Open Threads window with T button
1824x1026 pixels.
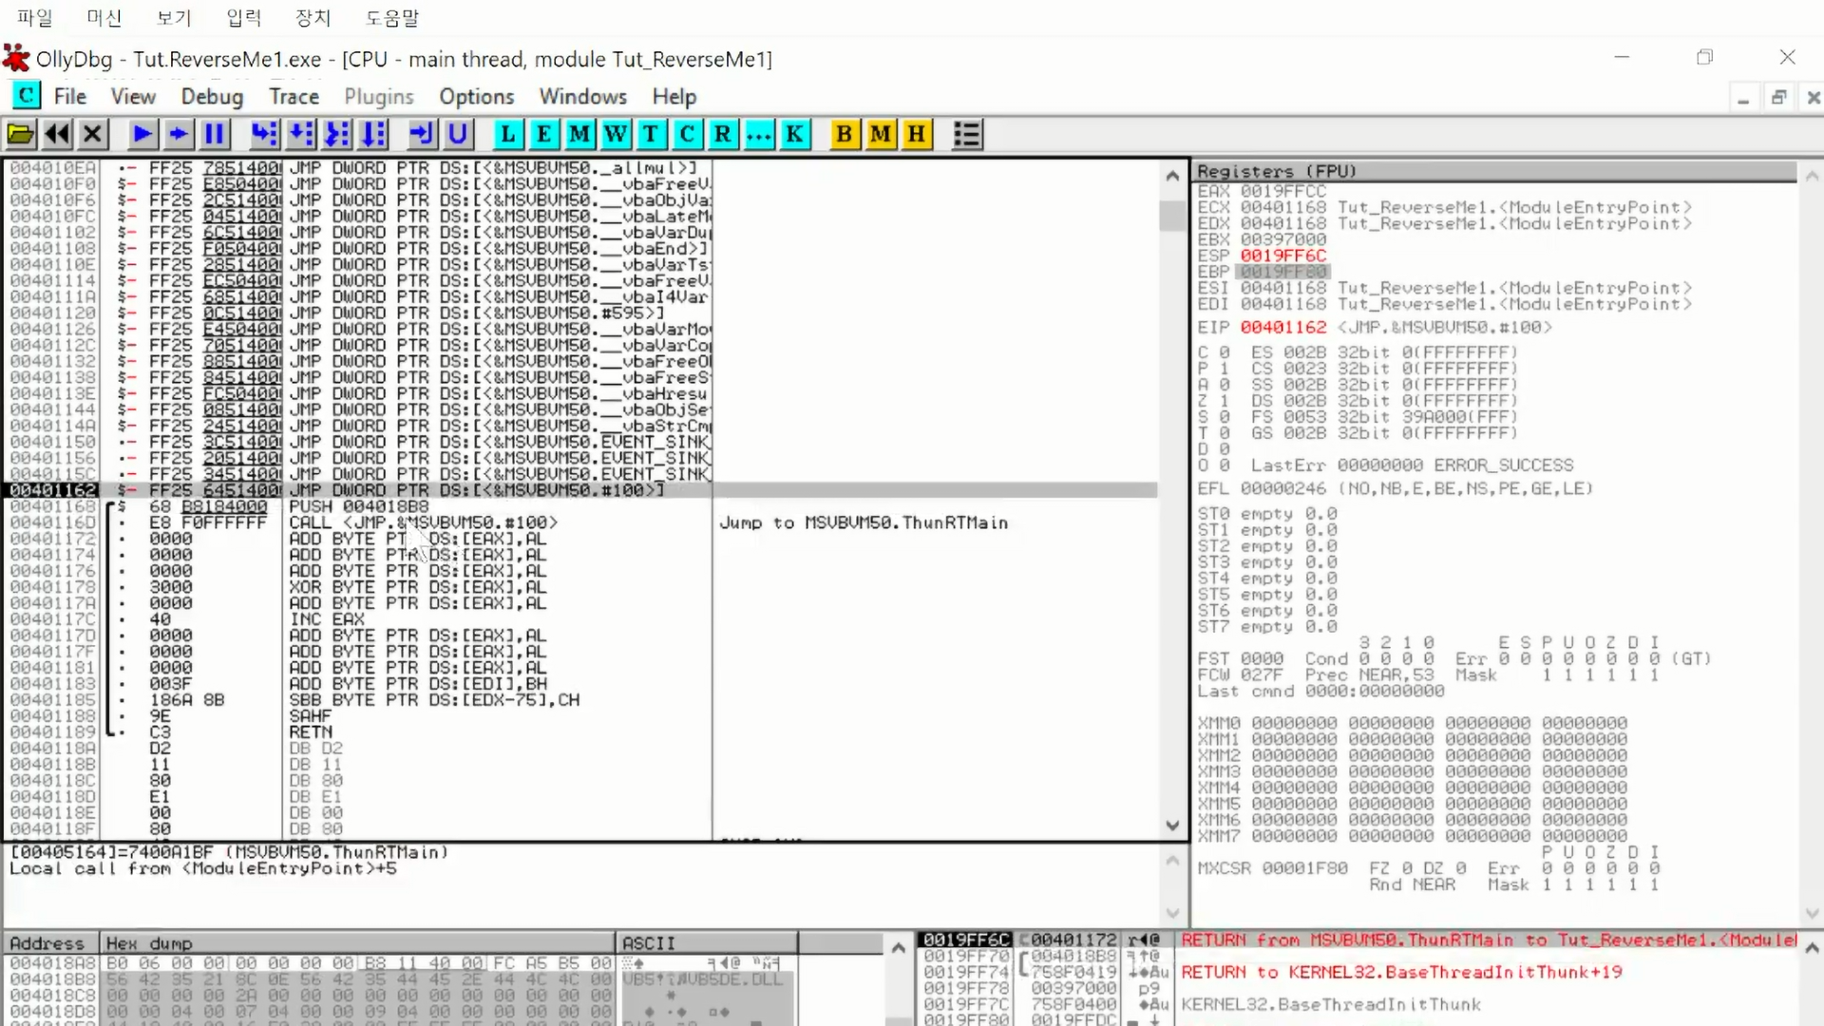[x=651, y=135]
